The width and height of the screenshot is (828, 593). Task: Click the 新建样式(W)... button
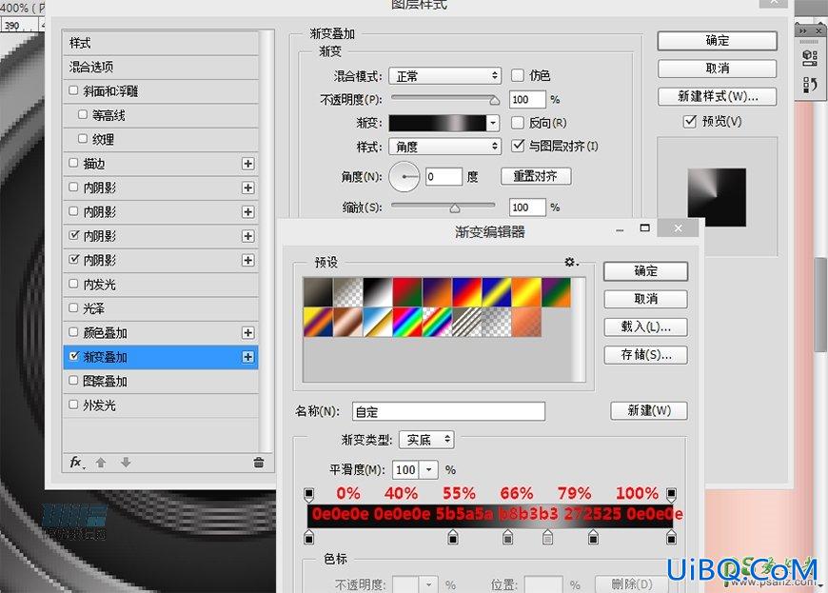coord(717,96)
